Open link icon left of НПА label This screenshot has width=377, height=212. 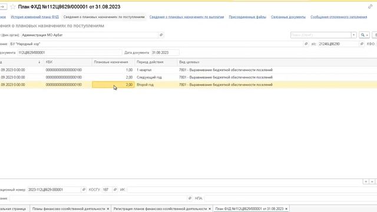click(190, 198)
